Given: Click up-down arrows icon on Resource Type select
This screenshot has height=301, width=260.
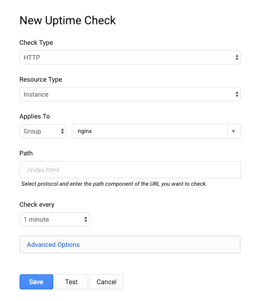Looking at the screenshot, I should pyautogui.click(x=237, y=94).
